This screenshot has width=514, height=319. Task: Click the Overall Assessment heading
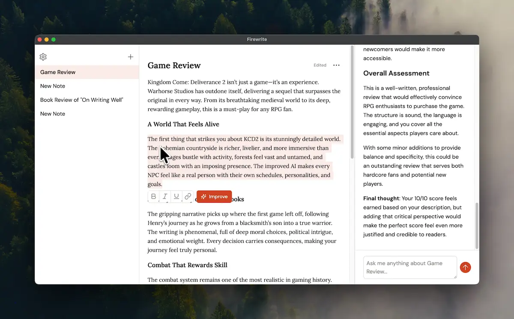point(396,73)
